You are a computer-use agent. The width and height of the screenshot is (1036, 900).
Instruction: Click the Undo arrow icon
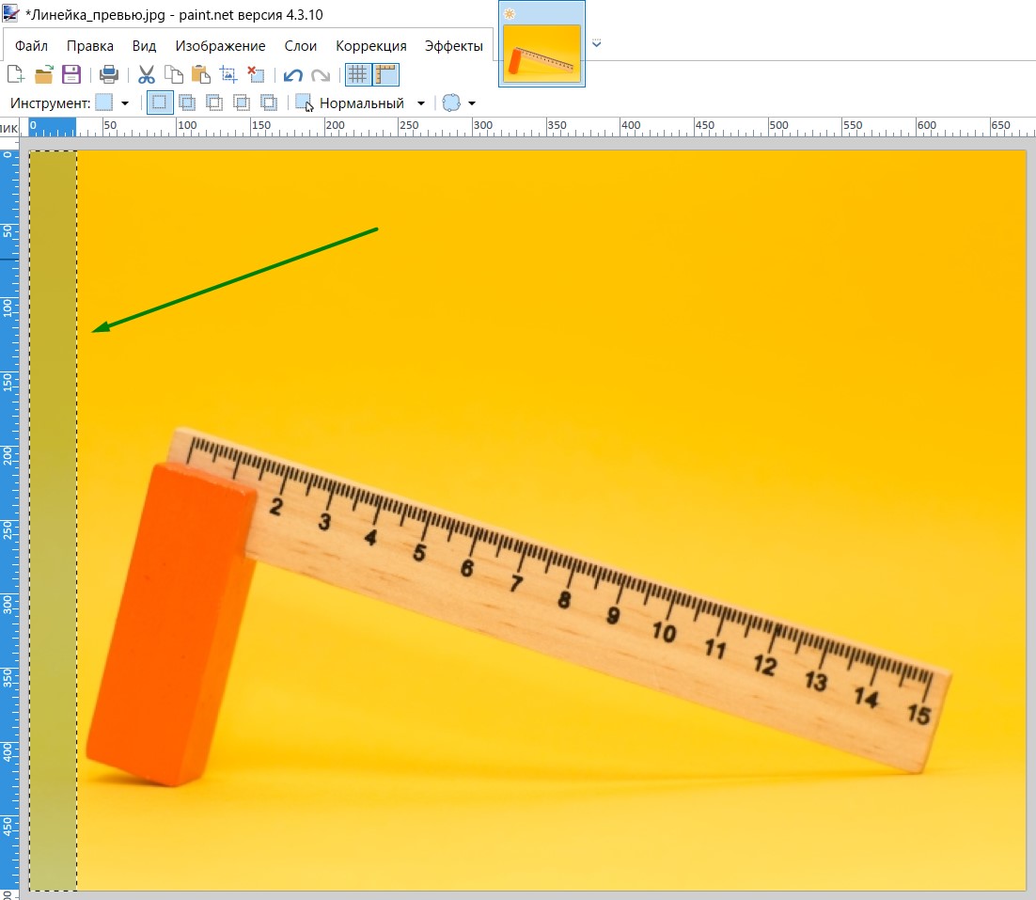coord(292,75)
